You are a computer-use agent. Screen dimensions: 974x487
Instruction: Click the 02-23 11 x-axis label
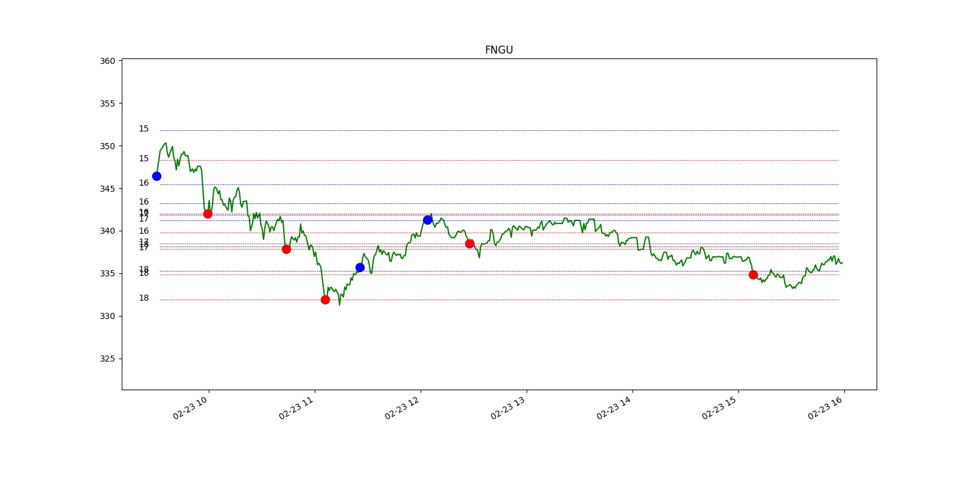point(296,408)
